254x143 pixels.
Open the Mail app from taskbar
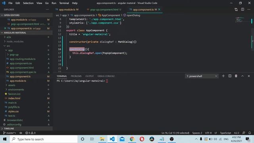click(x=122, y=139)
